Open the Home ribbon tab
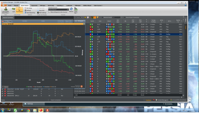The image size is (199, 113). tap(10, 6)
